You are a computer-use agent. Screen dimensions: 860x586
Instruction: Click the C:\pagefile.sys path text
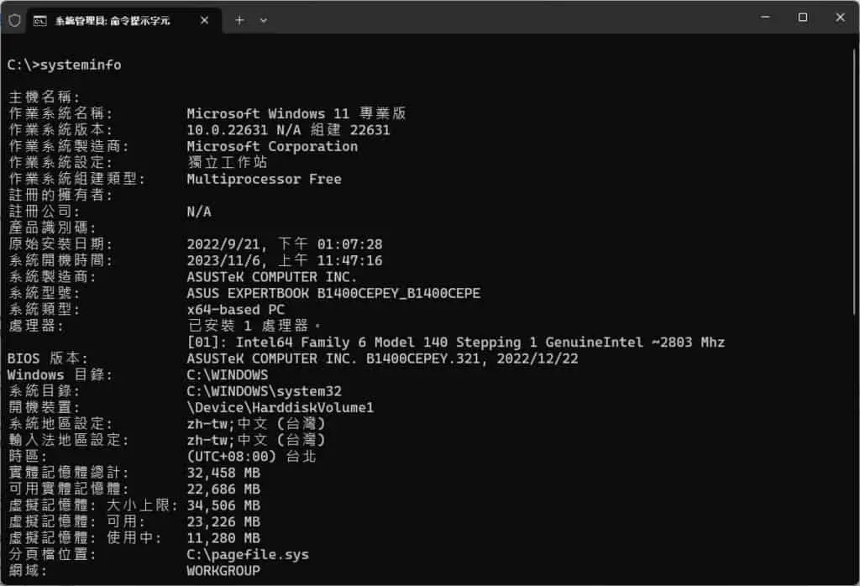tap(248, 554)
